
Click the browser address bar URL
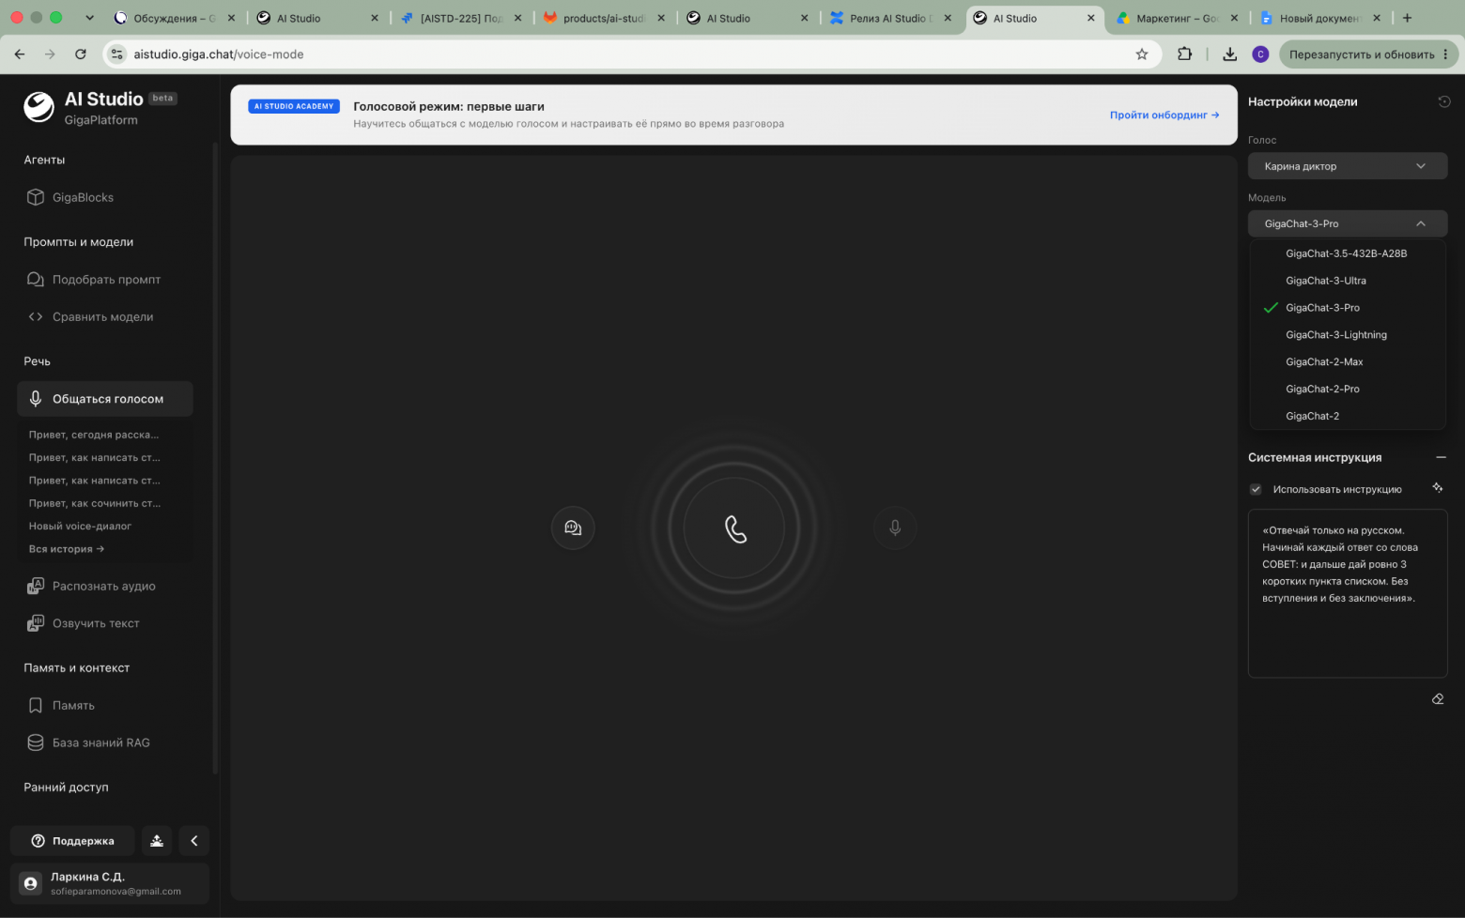coord(219,54)
